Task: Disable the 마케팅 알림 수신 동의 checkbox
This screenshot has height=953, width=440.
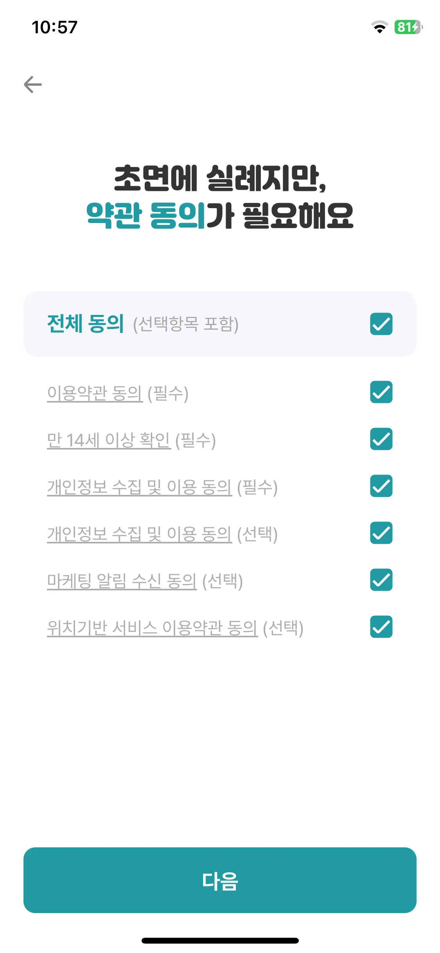Action: click(381, 580)
